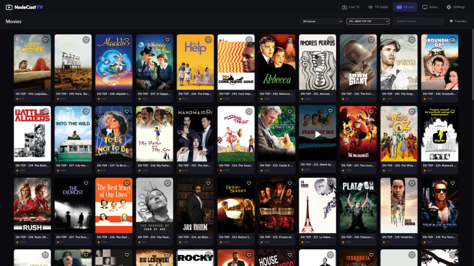
Task: Toggle favorite on The Terminator
Action: 452,183
